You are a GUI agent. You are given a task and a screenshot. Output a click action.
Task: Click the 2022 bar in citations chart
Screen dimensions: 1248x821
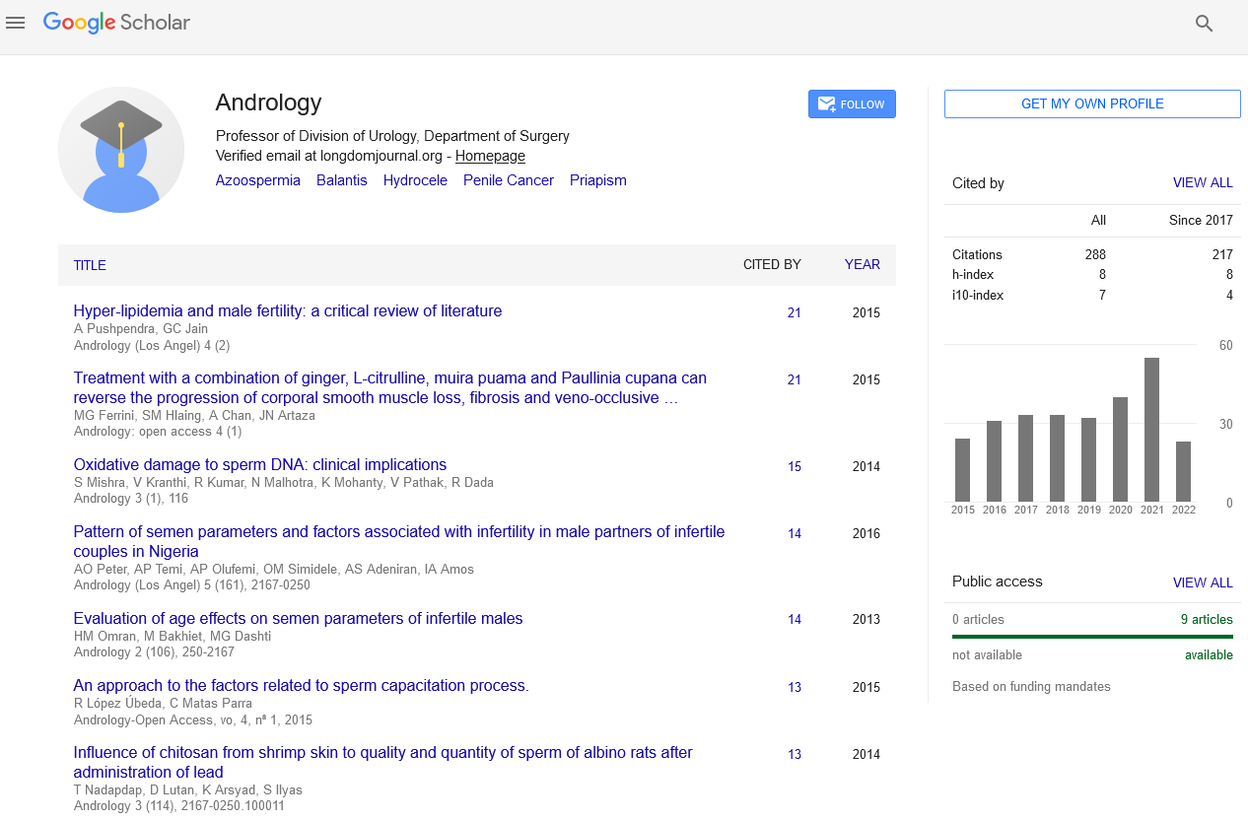1183,471
